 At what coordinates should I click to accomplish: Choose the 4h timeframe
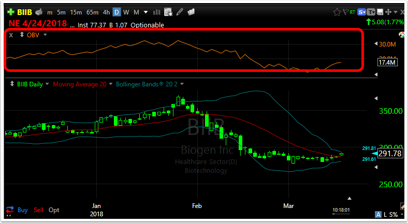click(106, 12)
